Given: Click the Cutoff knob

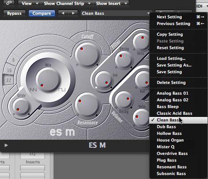Looking at the screenshot, I should (87, 55).
